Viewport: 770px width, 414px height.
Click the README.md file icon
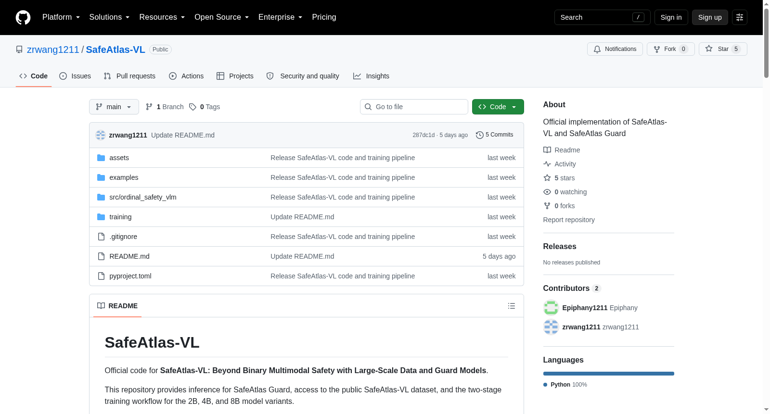click(101, 256)
